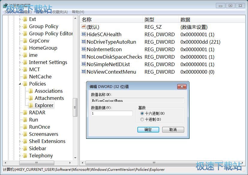Click the MCT folder icon
Image resolution: width=248 pixels, height=175 pixels.
click(25, 69)
